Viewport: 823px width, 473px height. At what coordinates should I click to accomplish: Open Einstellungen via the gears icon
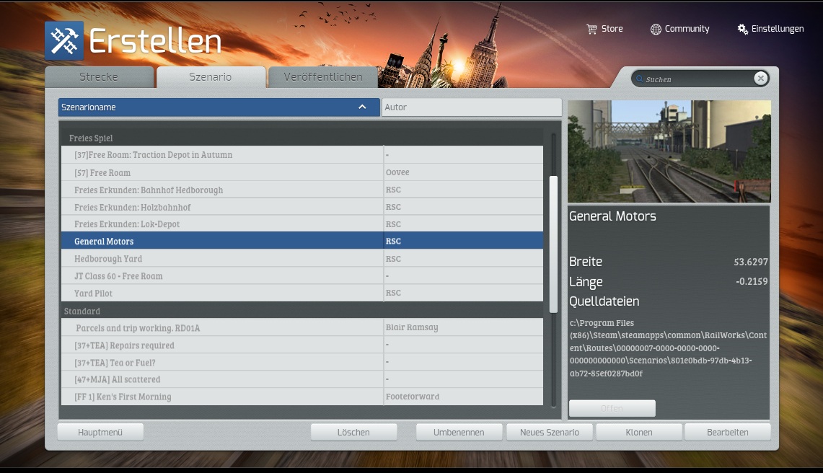point(743,29)
